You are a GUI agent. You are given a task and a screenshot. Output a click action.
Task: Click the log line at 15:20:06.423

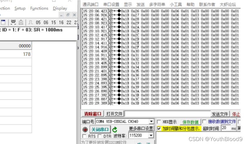coord(160,11)
